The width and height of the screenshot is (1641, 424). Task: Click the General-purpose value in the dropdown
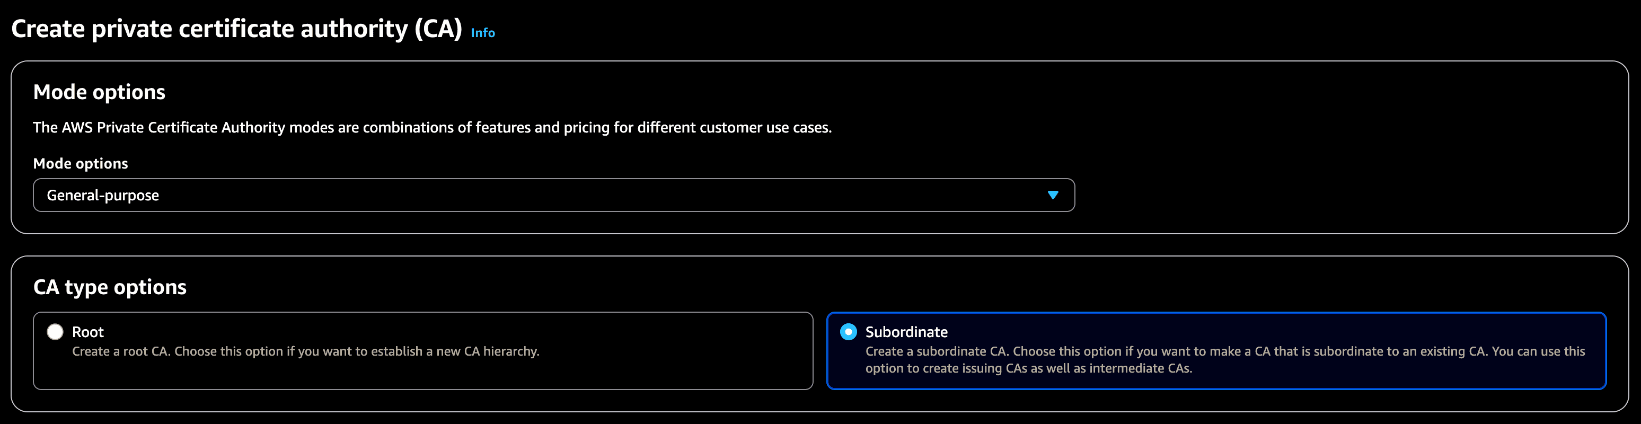point(103,196)
